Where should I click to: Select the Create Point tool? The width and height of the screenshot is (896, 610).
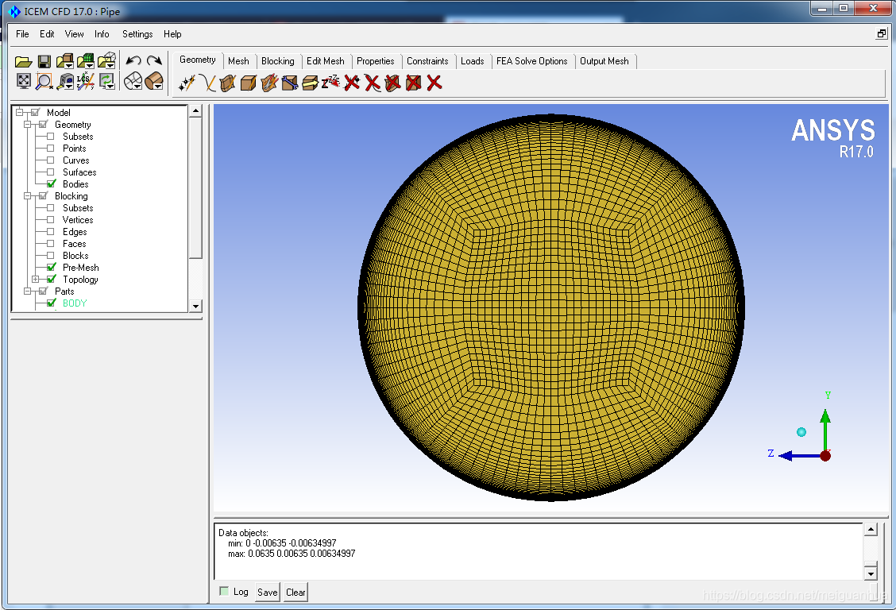click(187, 83)
